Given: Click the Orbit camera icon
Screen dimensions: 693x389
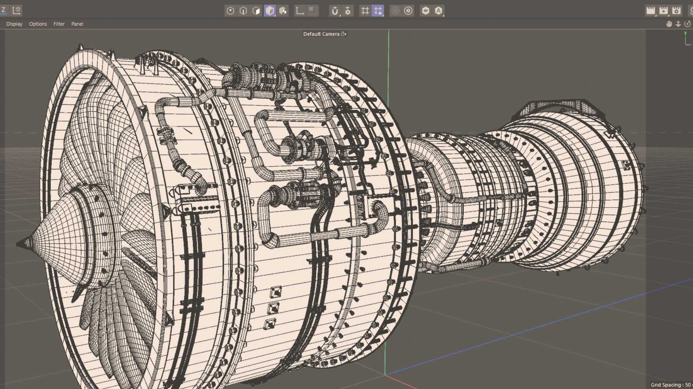Looking at the screenshot, I should point(688,24).
